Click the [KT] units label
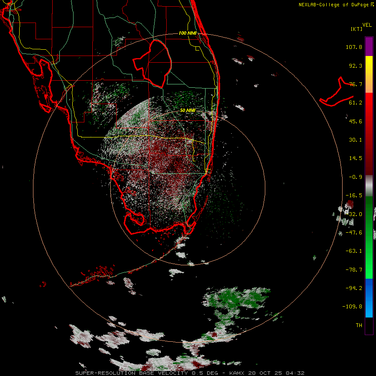The width and height of the screenshot is (376, 376). pos(357,29)
